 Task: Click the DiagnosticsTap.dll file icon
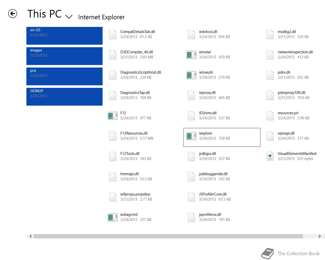pos(113,95)
